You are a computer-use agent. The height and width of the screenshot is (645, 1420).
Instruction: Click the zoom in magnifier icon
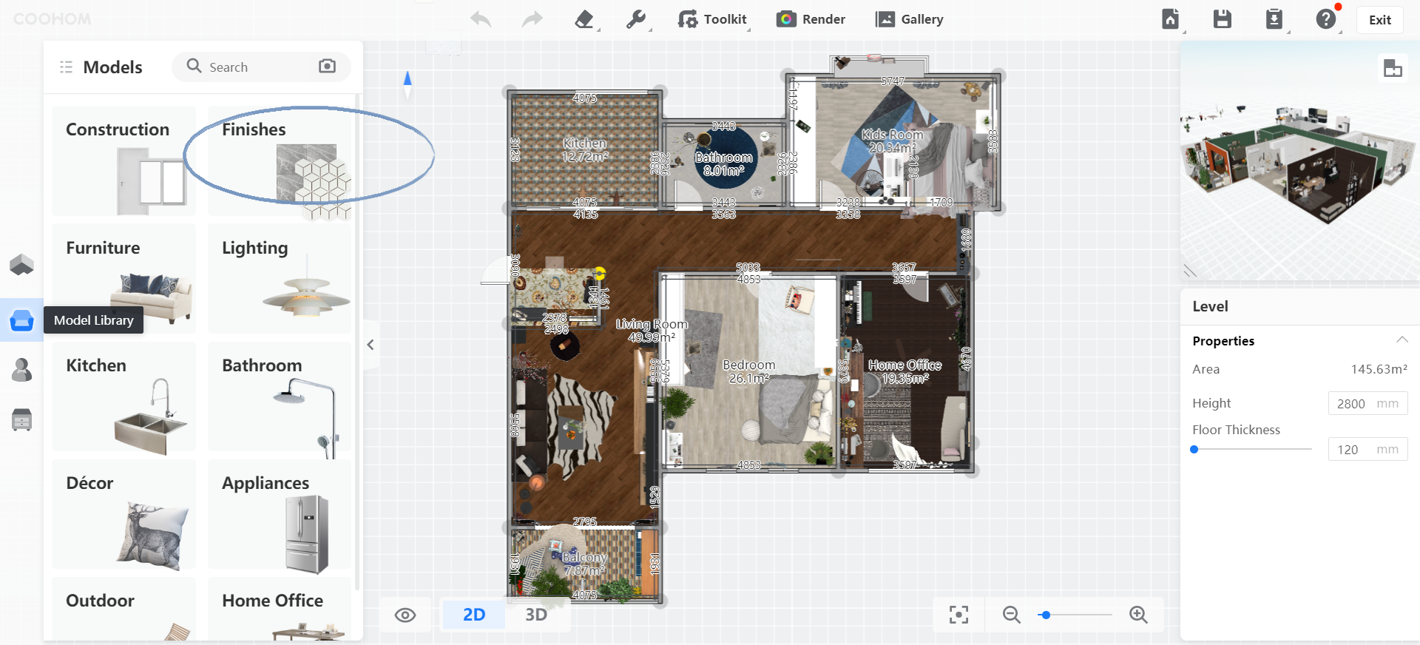click(1138, 615)
